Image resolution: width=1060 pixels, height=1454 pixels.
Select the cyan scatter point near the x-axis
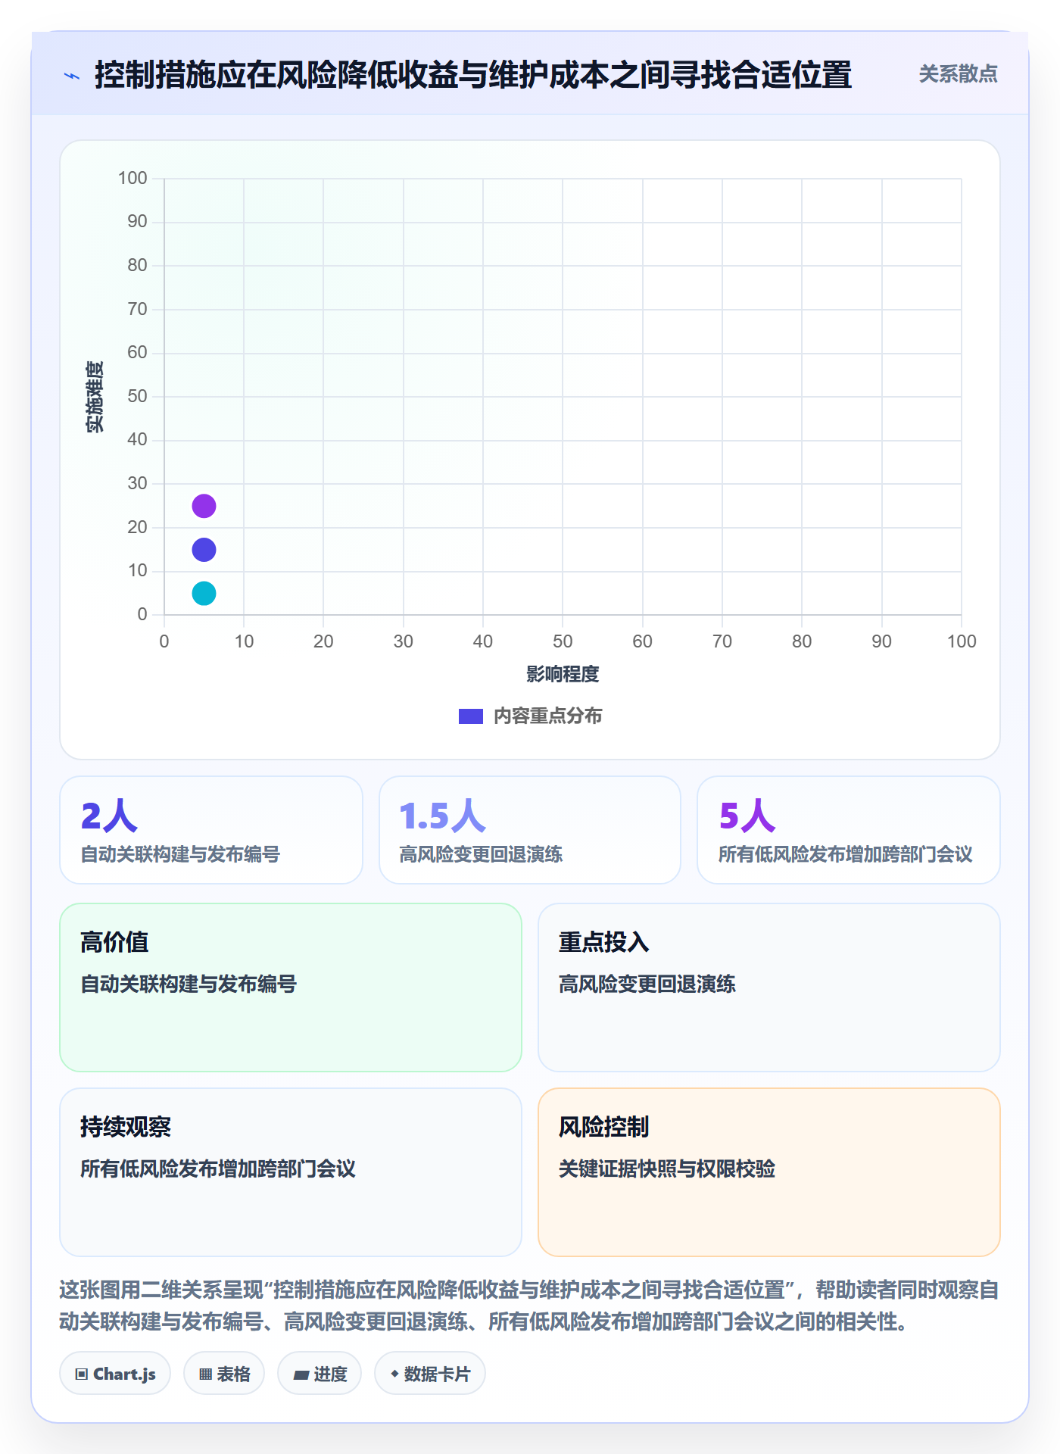coord(204,594)
